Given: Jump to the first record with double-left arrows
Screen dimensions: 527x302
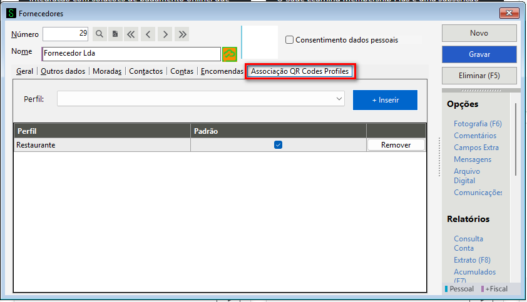Looking at the screenshot, I should coord(131,34).
